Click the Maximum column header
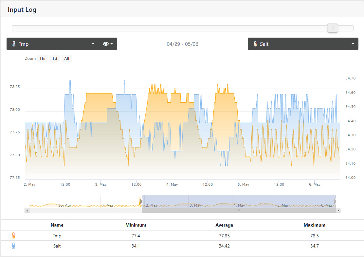 pyautogui.click(x=314, y=225)
